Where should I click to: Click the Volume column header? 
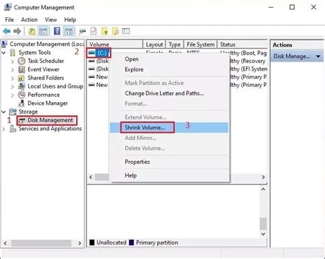click(115, 45)
